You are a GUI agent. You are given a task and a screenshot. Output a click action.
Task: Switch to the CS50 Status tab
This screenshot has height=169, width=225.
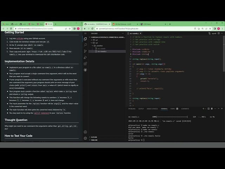click(x=153, y=24)
